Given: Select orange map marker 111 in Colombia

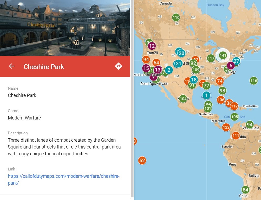Looking at the screenshot, I should 236,136.
